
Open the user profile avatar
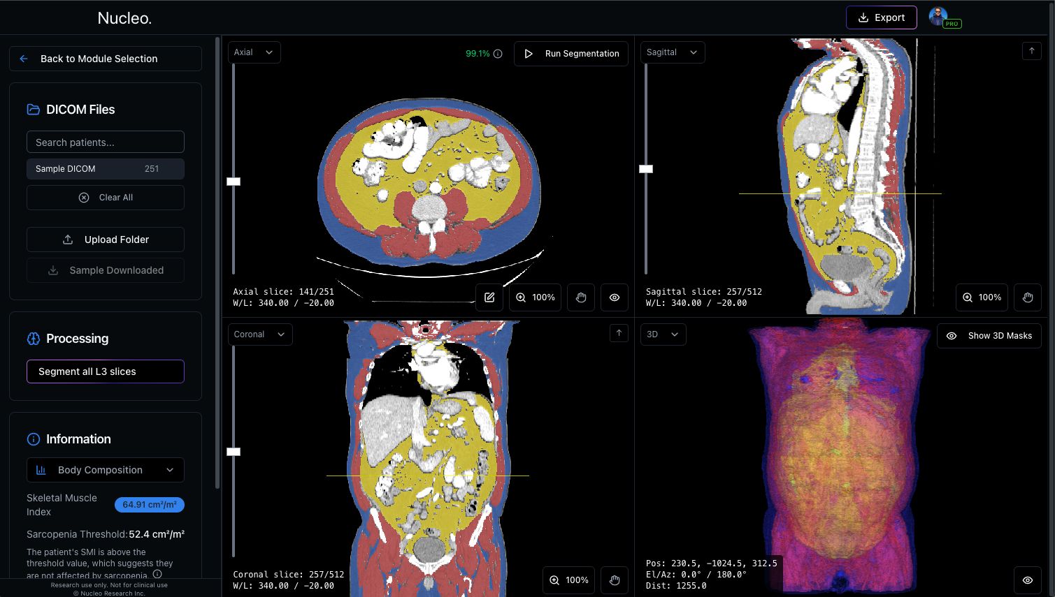pos(938,17)
